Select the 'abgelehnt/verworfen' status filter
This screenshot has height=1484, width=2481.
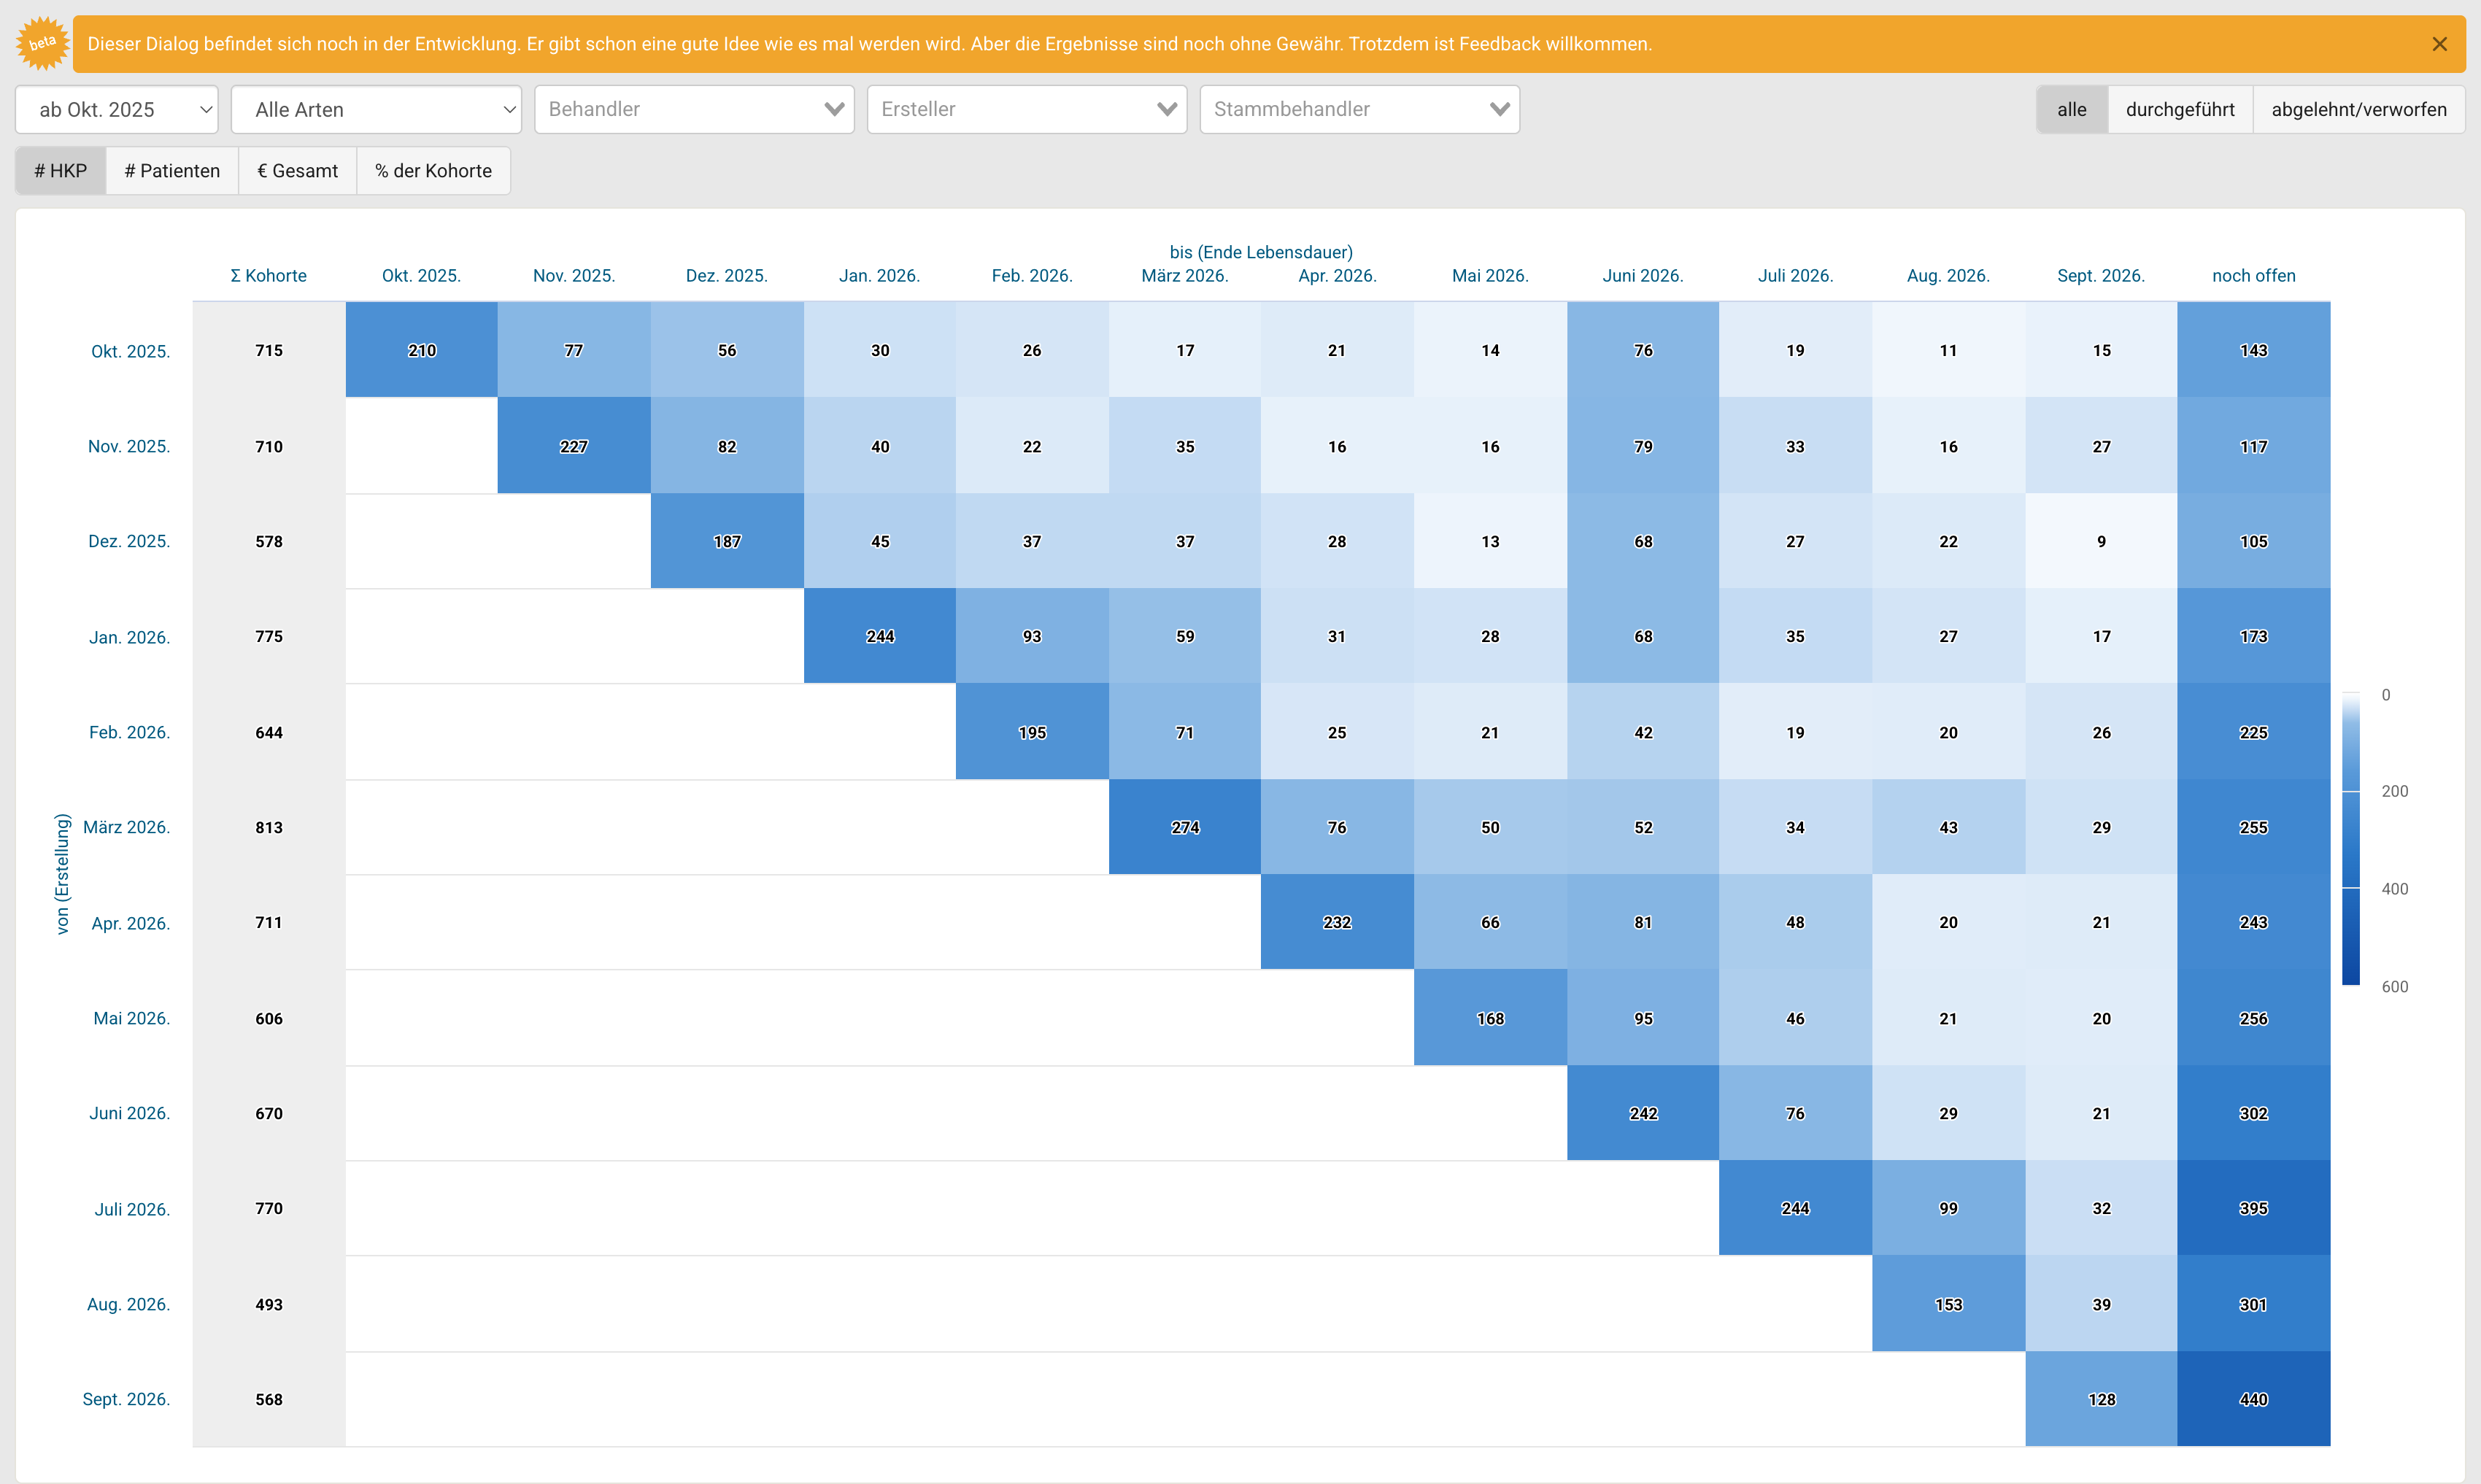pyautogui.click(x=2359, y=110)
